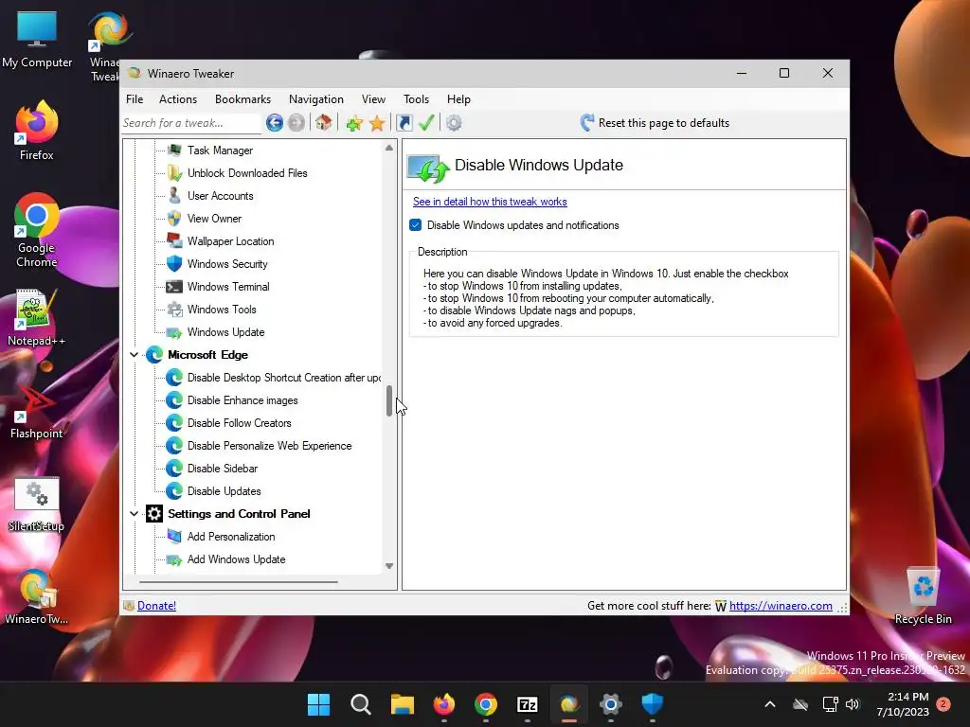Collapse the Microsoft Edge tree category
970x727 pixels.
coord(134,355)
